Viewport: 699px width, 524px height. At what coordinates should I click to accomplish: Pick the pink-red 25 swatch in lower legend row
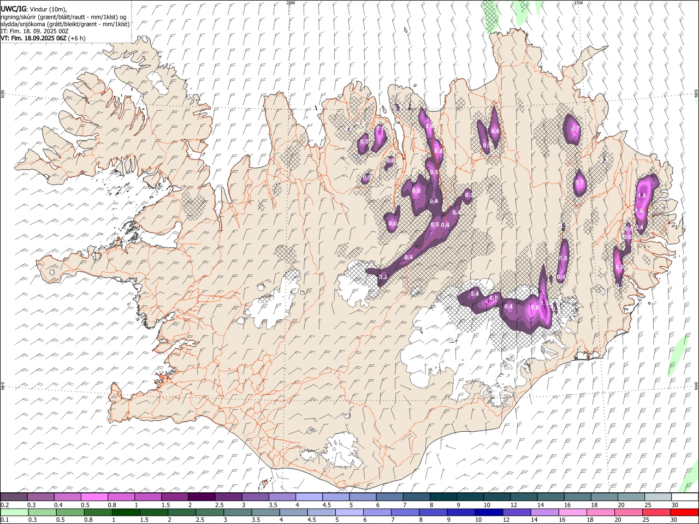656,512
